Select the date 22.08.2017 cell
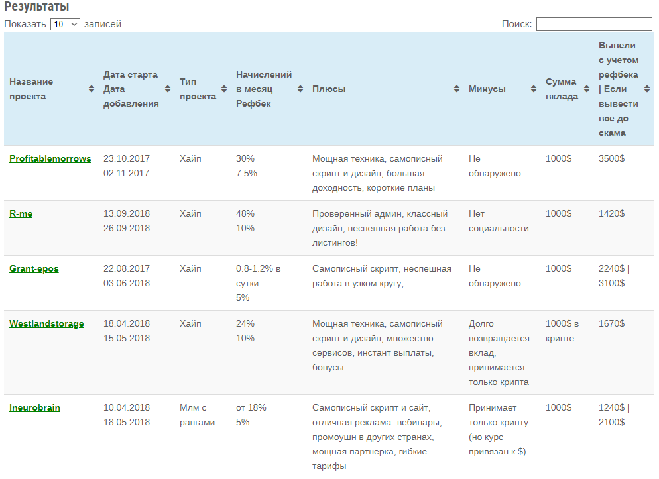Image resolution: width=659 pixels, height=479 pixels. tap(127, 269)
